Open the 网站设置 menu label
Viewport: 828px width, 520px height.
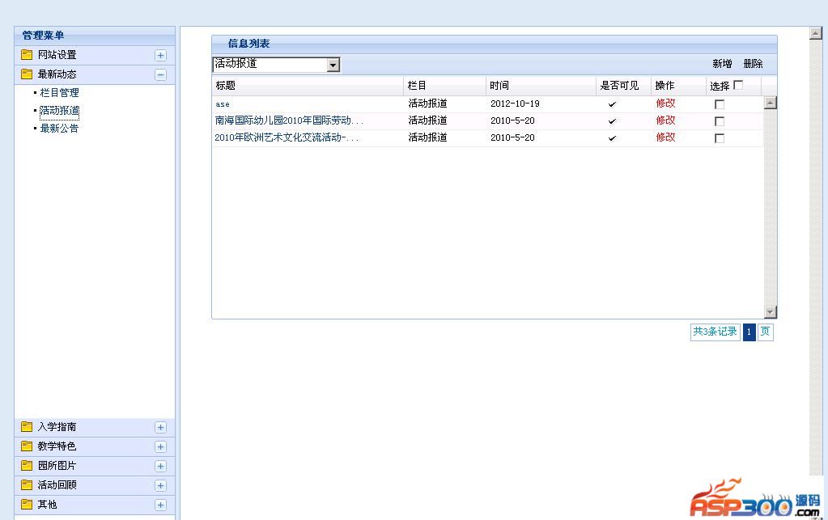[x=57, y=55]
